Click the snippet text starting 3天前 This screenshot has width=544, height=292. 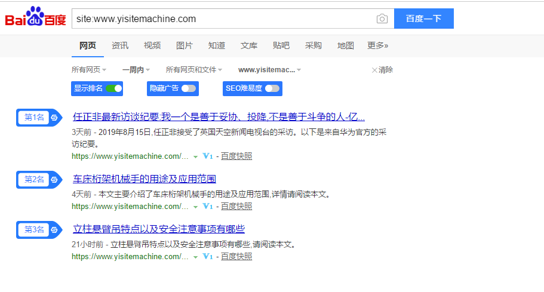229,138
